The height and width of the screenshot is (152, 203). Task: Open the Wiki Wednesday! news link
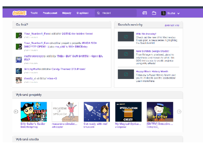point(146,34)
